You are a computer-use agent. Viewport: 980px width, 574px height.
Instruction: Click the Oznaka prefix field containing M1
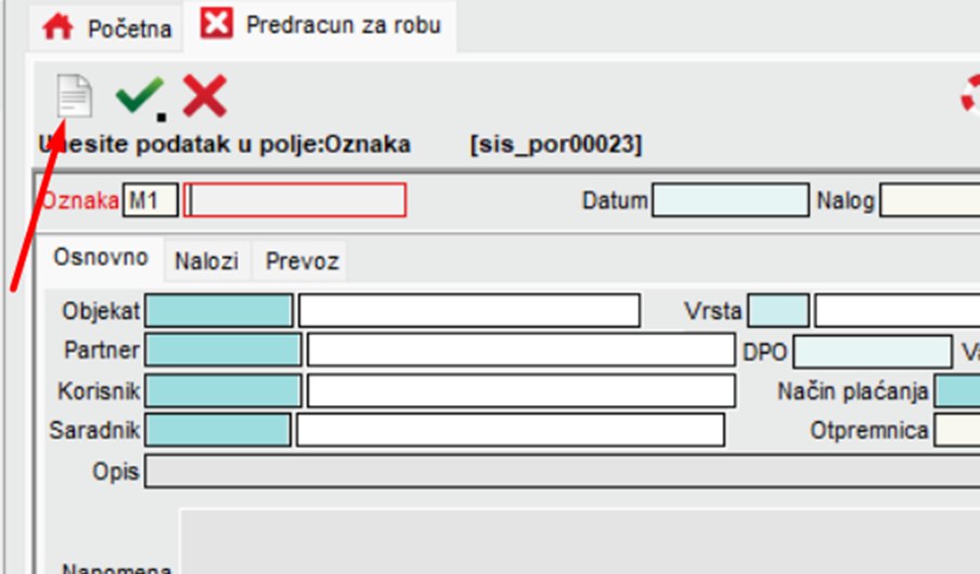point(150,201)
